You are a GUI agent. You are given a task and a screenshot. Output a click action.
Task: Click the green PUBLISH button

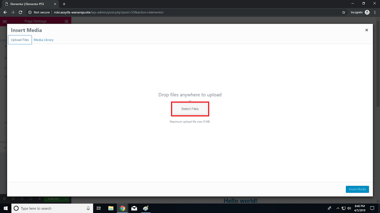pos(53,199)
